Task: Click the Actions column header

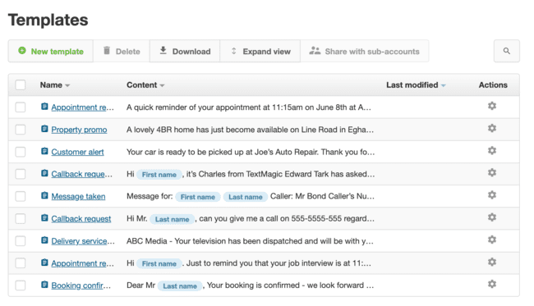Action: tap(493, 85)
